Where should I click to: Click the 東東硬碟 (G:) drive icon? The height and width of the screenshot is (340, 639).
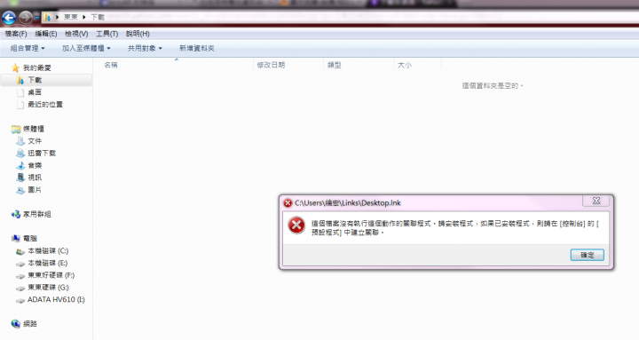pos(20,288)
